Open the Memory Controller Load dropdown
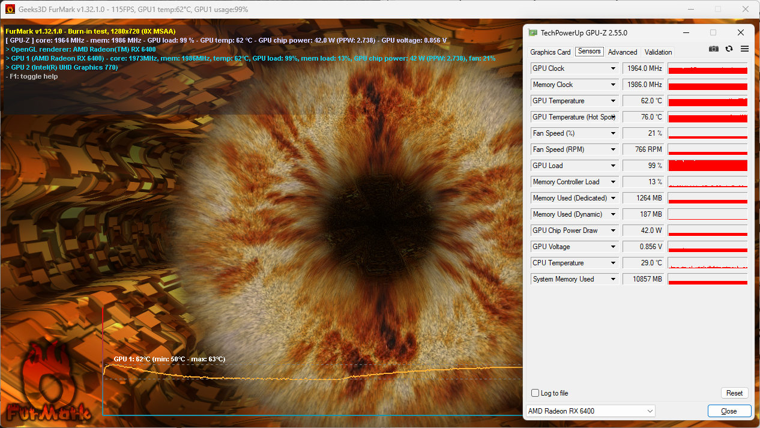Viewport: 760px width, 428px height. (x=613, y=182)
